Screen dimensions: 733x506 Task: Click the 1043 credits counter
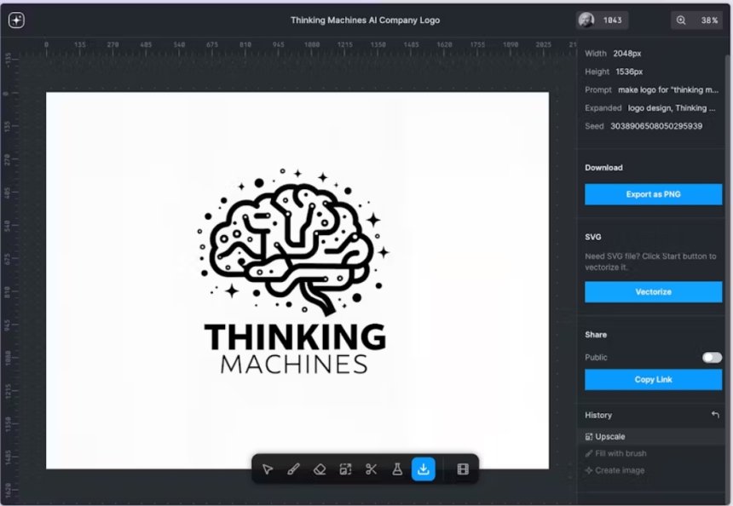[x=612, y=20]
